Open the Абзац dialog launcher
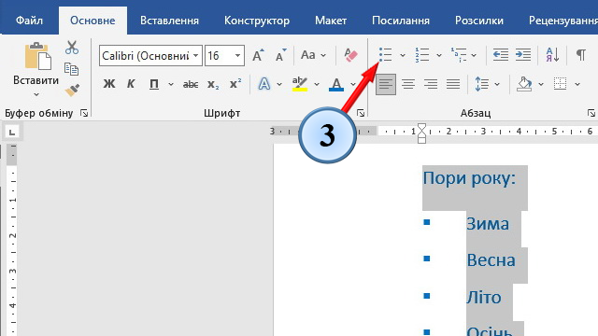This screenshot has width=598, height=336. tap(591, 113)
